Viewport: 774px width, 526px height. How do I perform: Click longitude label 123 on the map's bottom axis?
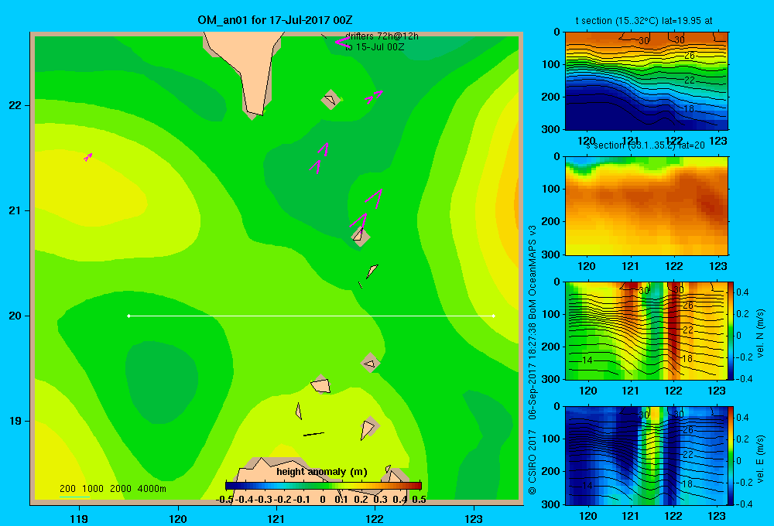coord(474,518)
